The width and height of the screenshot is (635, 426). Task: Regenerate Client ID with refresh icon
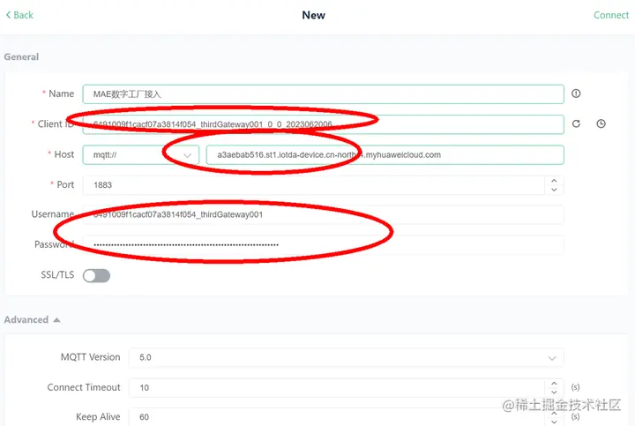click(576, 123)
